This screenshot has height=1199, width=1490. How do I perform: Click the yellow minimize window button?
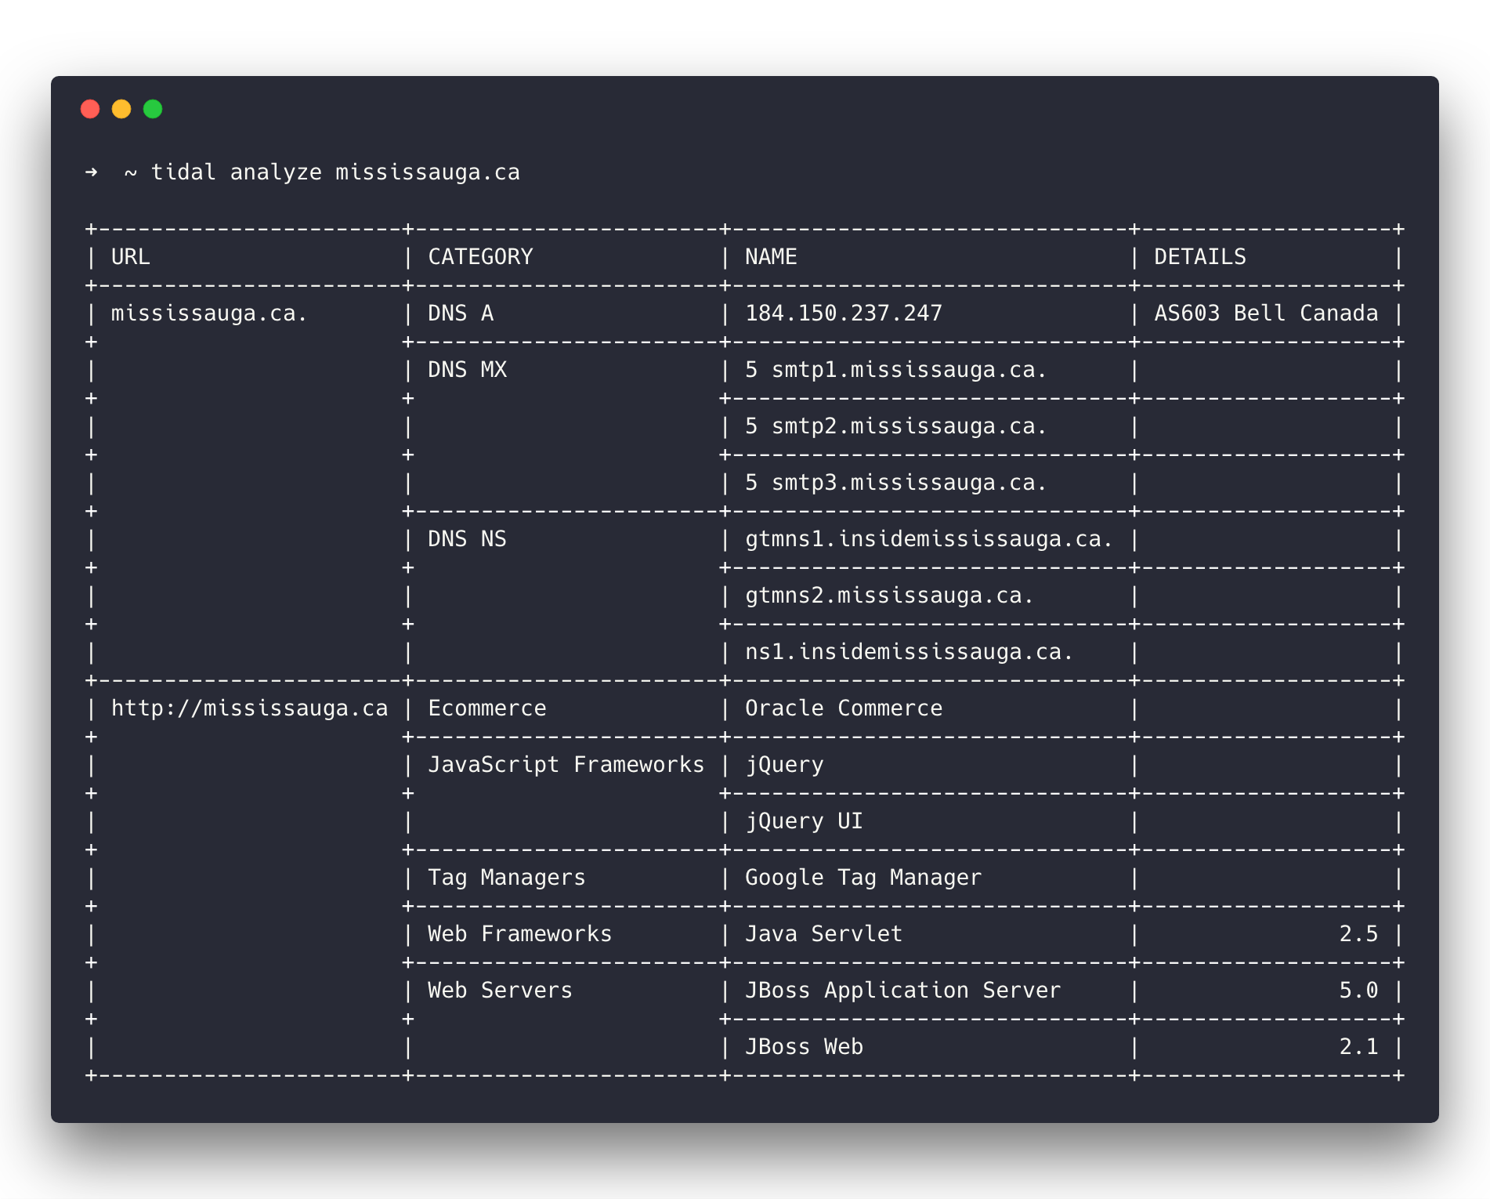tap(121, 109)
